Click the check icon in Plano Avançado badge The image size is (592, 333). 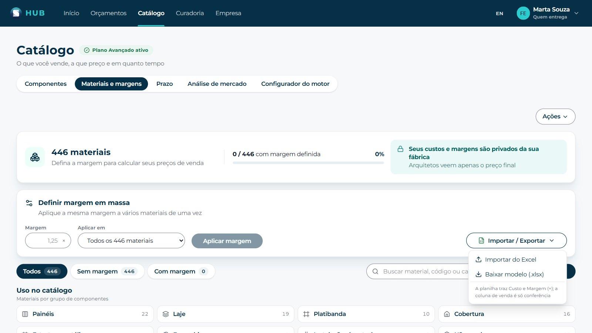(x=87, y=50)
